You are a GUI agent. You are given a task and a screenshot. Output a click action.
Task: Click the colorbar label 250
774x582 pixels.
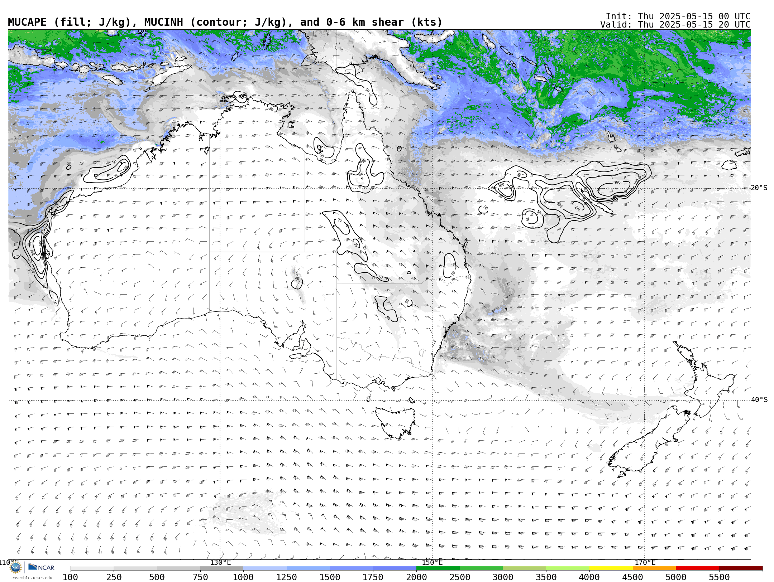(x=114, y=577)
